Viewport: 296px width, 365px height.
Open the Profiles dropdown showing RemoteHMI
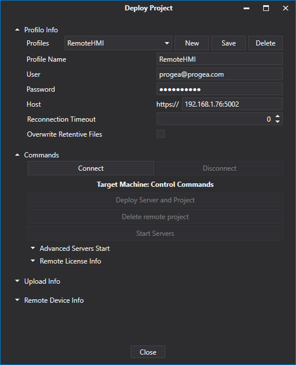[x=118, y=43]
